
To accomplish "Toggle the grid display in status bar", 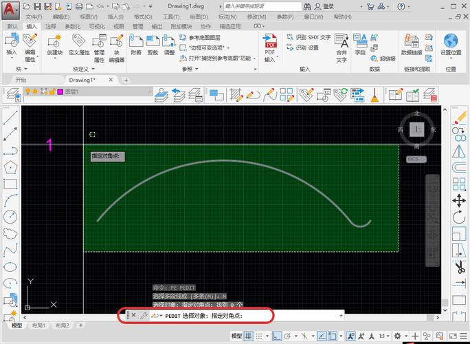I will pos(249,336).
